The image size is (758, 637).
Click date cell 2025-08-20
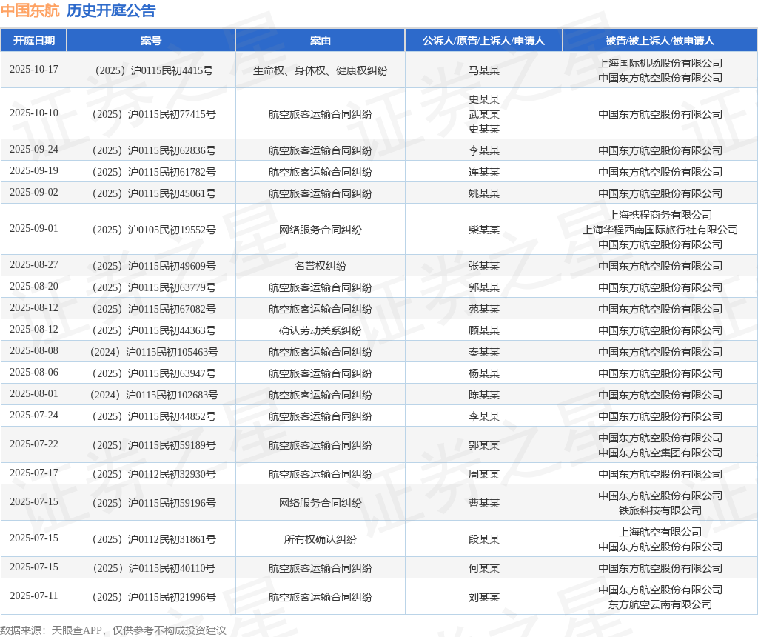(34, 286)
